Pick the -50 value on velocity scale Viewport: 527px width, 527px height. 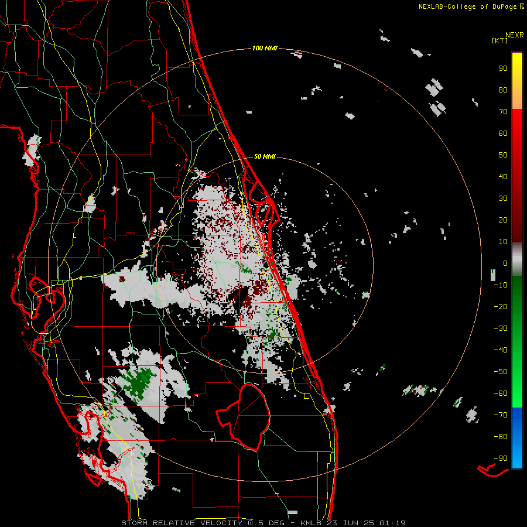pos(501,372)
